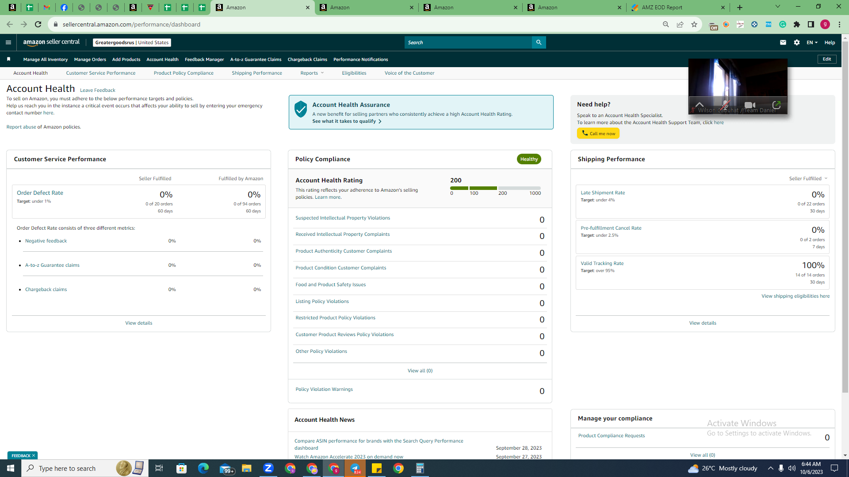Open the Eligibilities tab
The image size is (849, 477).
point(354,73)
